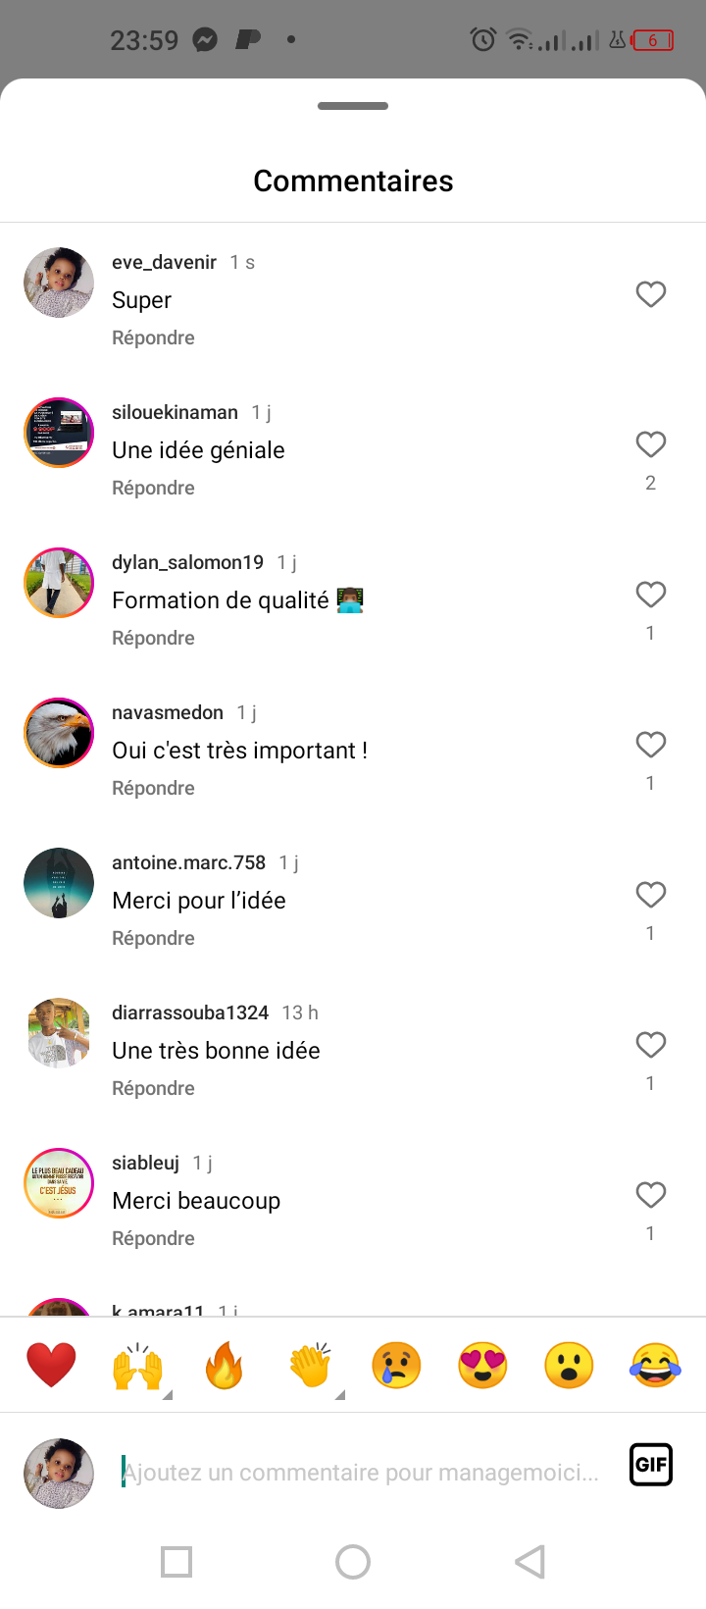Tap heart next to "Merci pour l'idée"
The height and width of the screenshot is (1609, 706).
pyautogui.click(x=651, y=895)
